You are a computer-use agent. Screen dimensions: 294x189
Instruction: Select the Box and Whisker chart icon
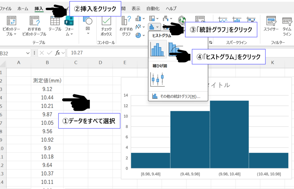[x=158, y=79]
